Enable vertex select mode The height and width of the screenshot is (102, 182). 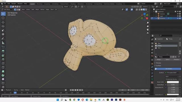coord(15,9)
